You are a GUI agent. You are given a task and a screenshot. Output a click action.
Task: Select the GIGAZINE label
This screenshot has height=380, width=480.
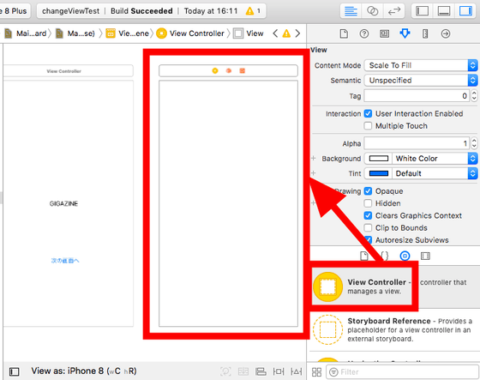pos(63,203)
